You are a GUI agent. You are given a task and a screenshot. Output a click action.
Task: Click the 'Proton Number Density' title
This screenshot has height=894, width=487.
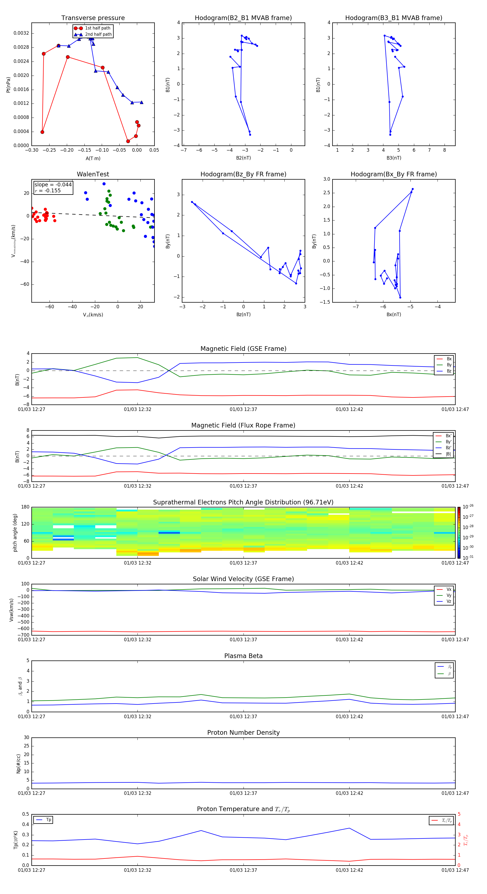point(243,733)
